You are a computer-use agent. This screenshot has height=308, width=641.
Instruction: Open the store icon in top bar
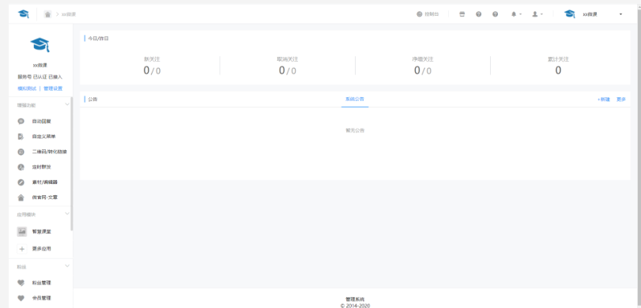462,14
